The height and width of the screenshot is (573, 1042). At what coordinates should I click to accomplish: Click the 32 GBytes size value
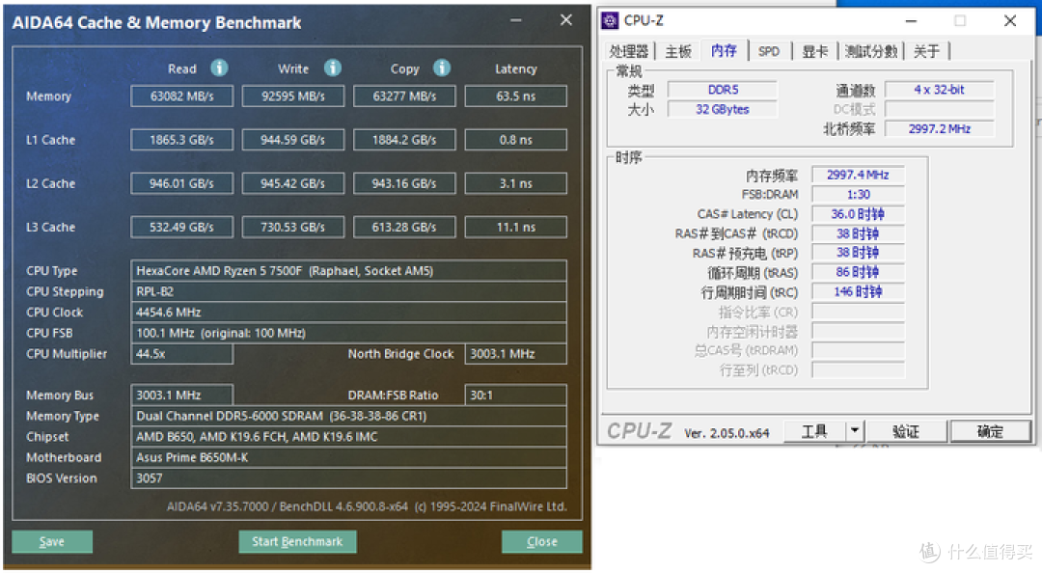[x=723, y=109]
